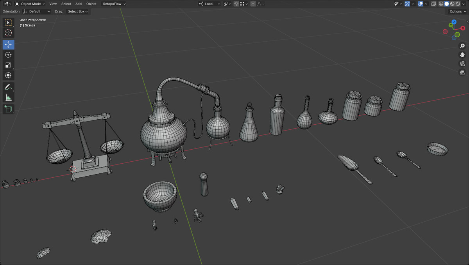Open Local transform orientation dropdown
Screen dimensions: 469x265
(209, 4)
